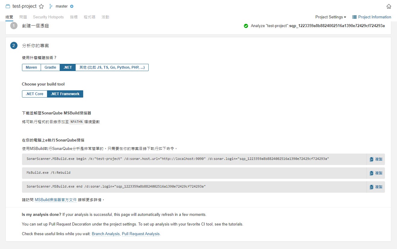The width and height of the screenshot is (397, 249).
Task: Click the %PATH% code snippet
Action: pos(76,122)
